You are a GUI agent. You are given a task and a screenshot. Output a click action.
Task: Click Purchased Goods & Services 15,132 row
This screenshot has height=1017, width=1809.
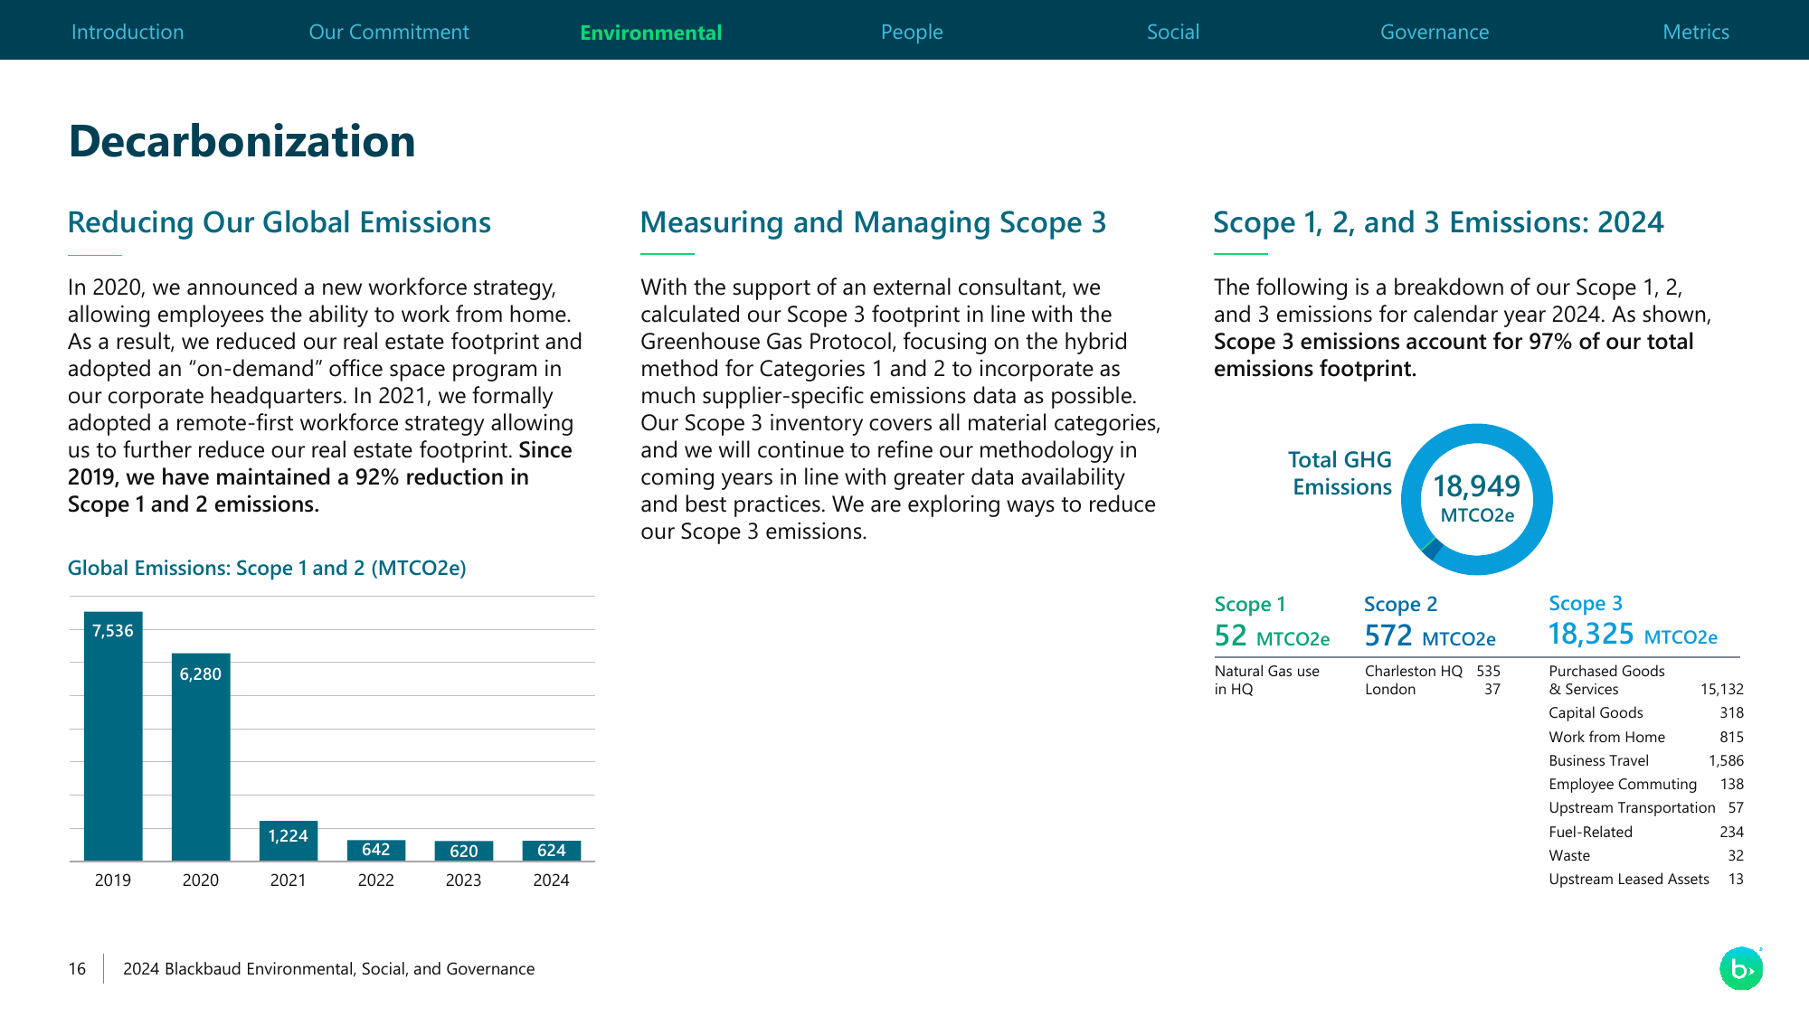pos(1646,680)
